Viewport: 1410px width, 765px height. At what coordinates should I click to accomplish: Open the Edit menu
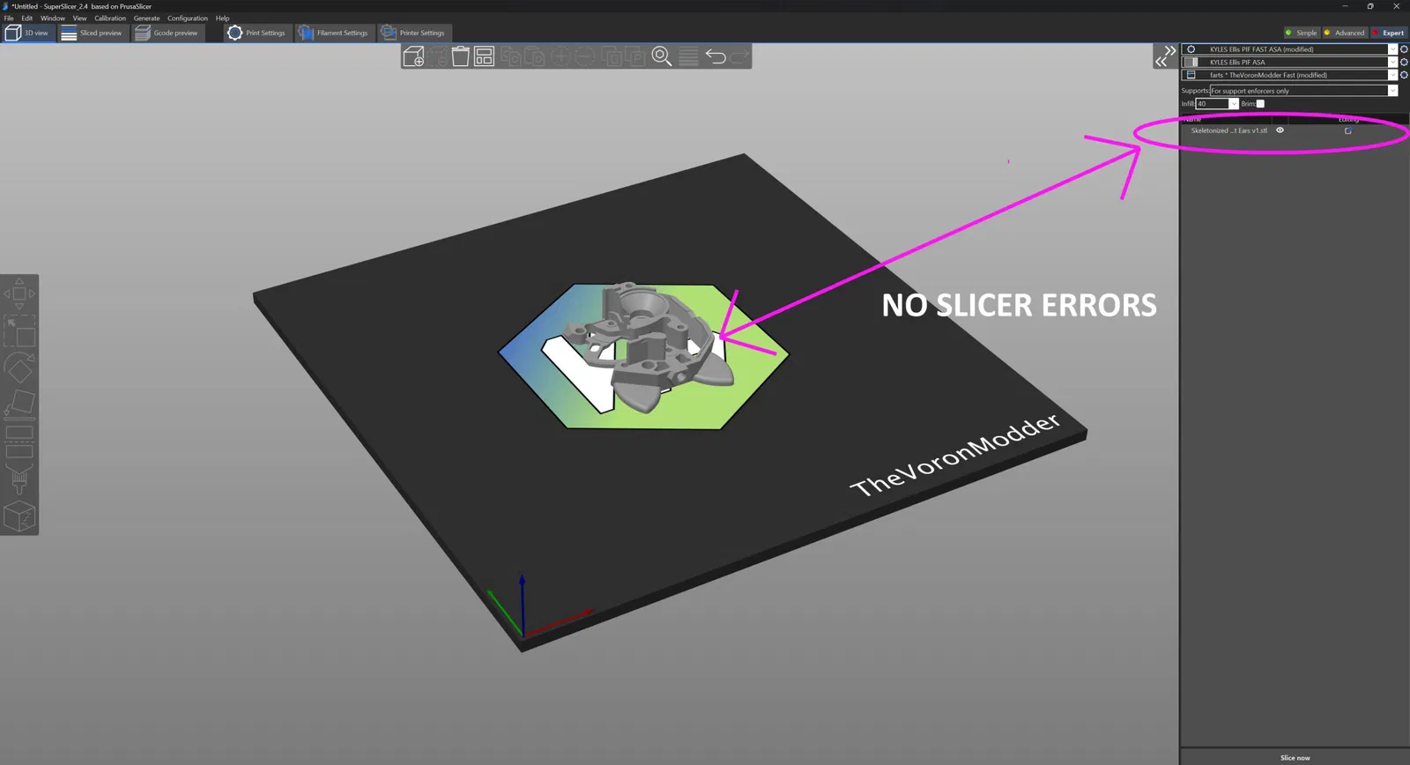pyautogui.click(x=27, y=18)
